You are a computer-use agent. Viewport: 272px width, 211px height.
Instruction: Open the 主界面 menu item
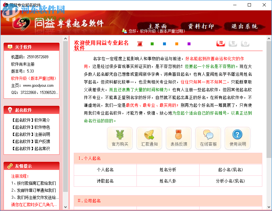pos(157,27)
